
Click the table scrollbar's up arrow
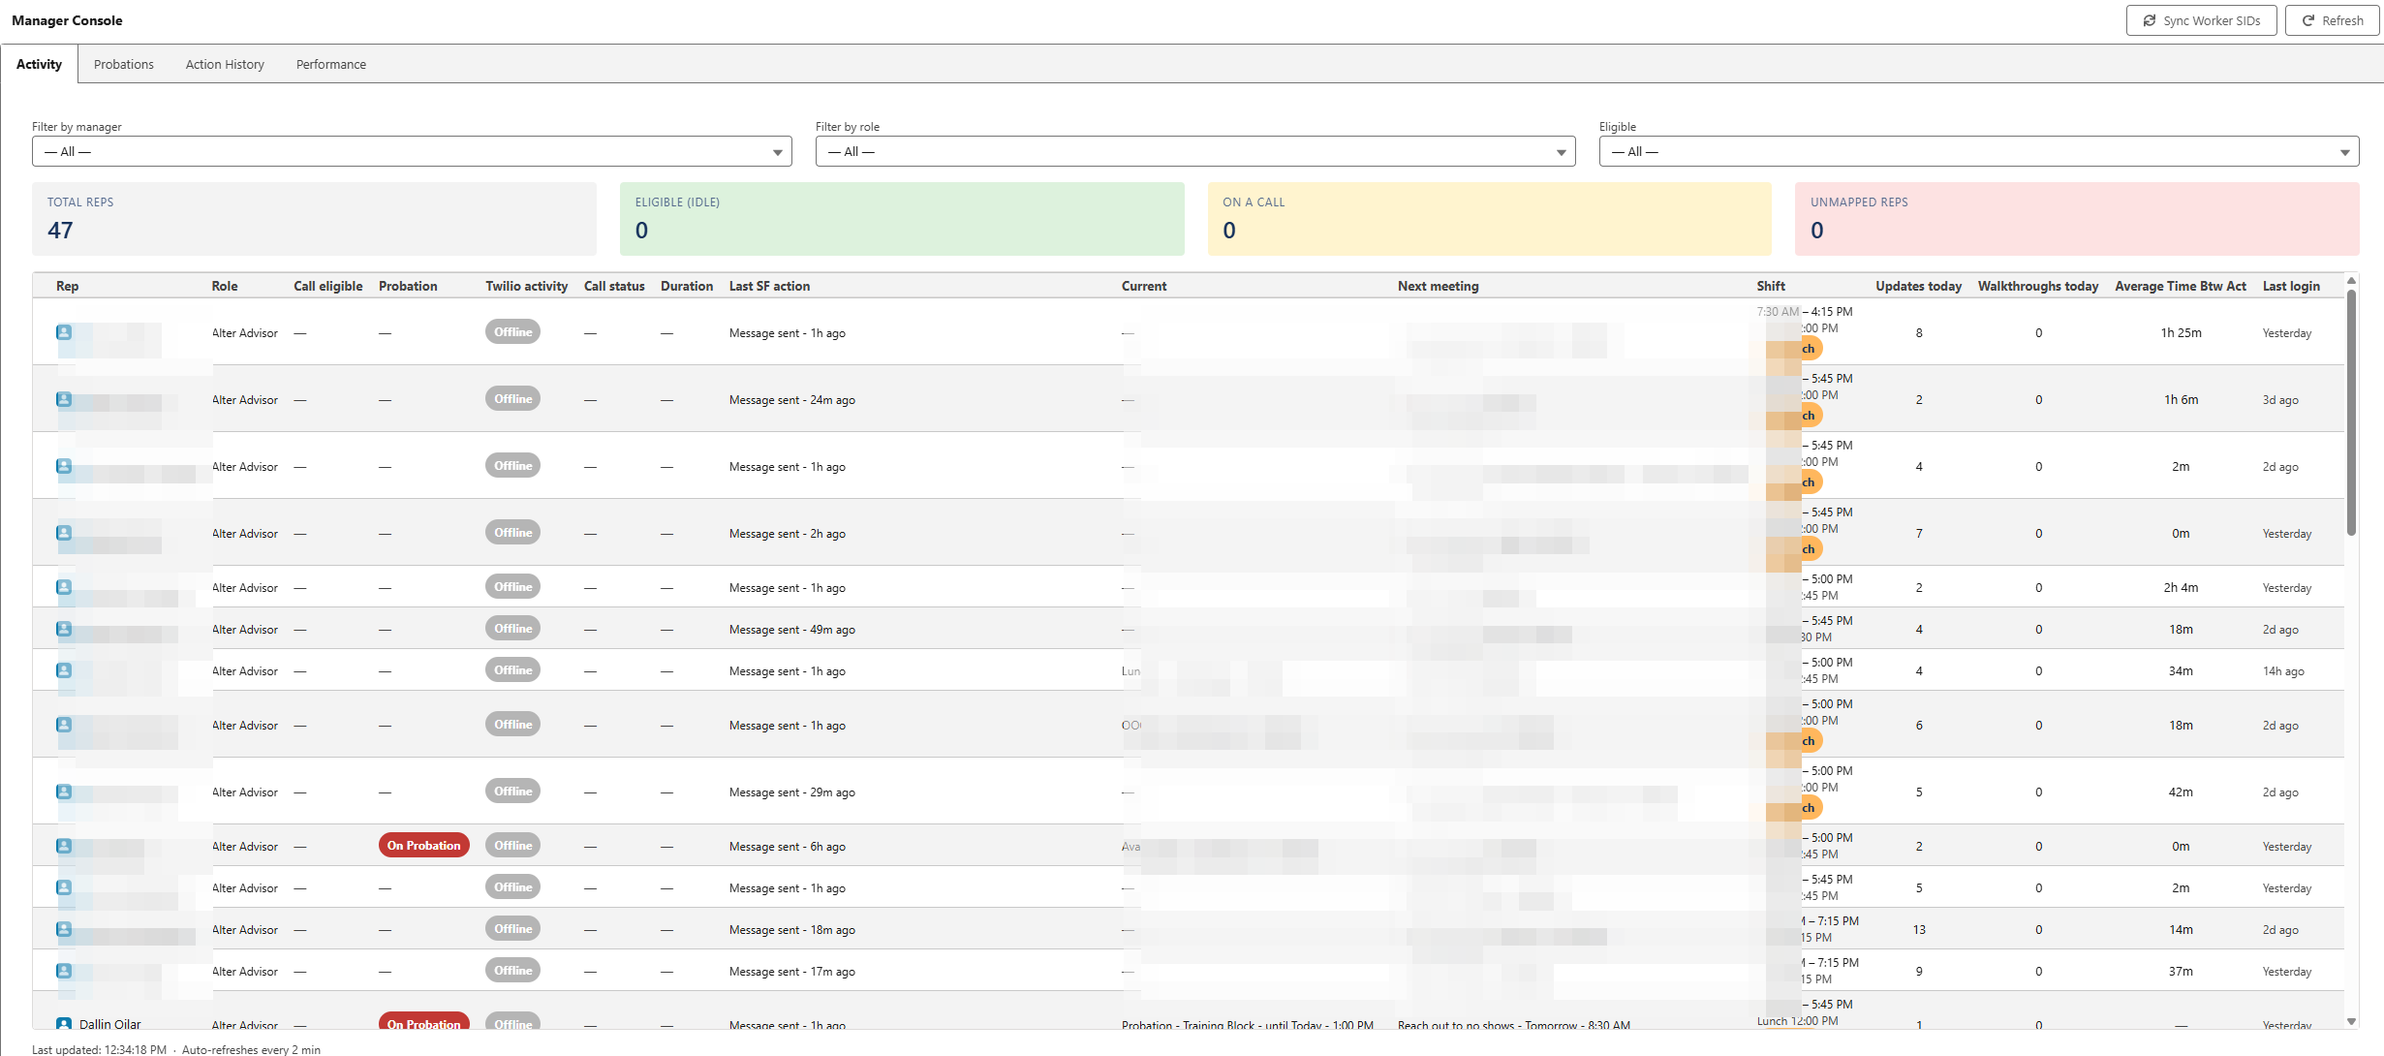point(2351,281)
